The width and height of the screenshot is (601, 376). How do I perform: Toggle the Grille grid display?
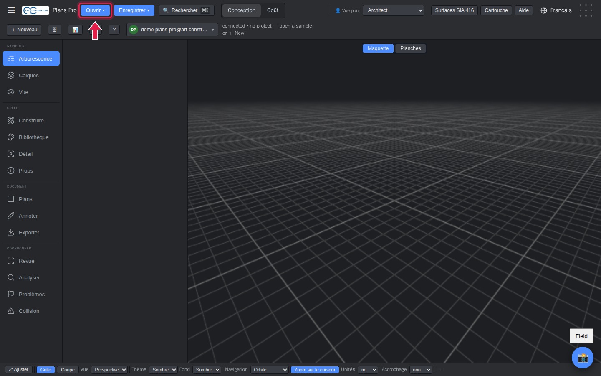tap(45, 370)
